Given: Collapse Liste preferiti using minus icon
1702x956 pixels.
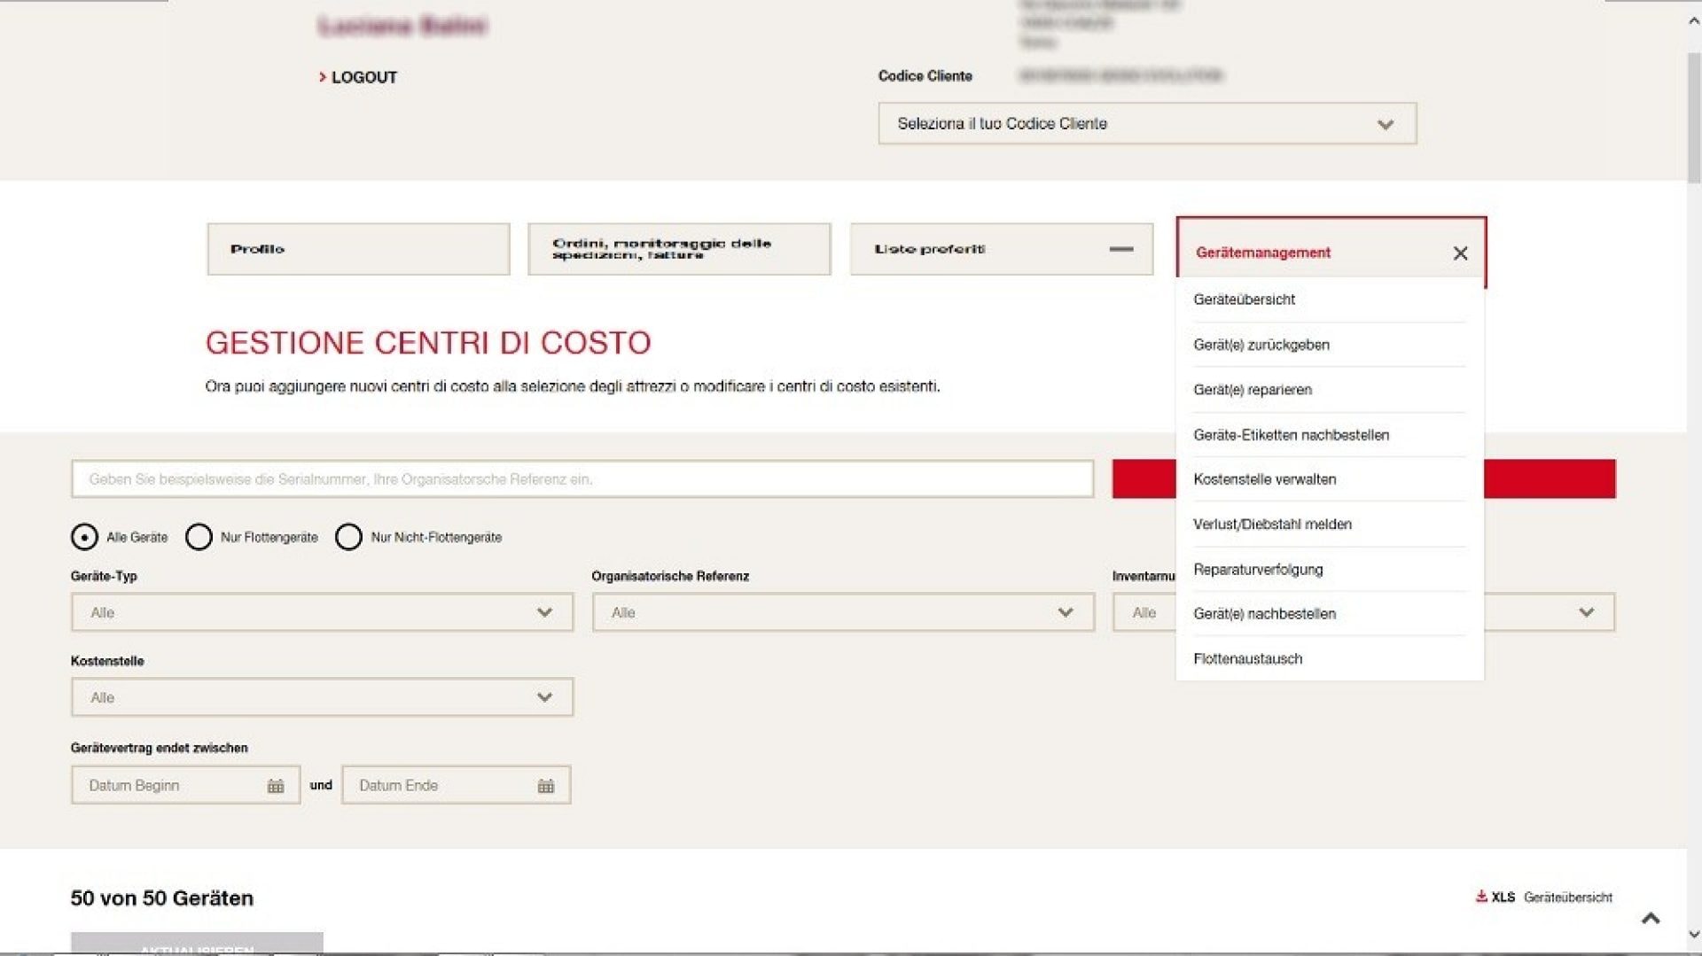Looking at the screenshot, I should (1120, 250).
